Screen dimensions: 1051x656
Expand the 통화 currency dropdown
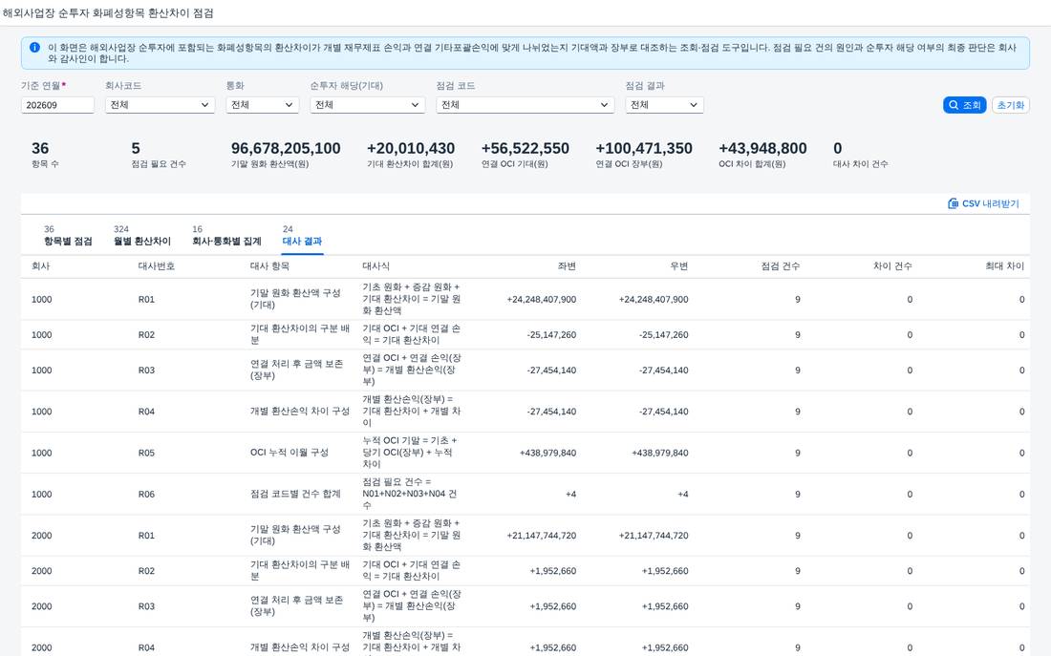point(262,105)
